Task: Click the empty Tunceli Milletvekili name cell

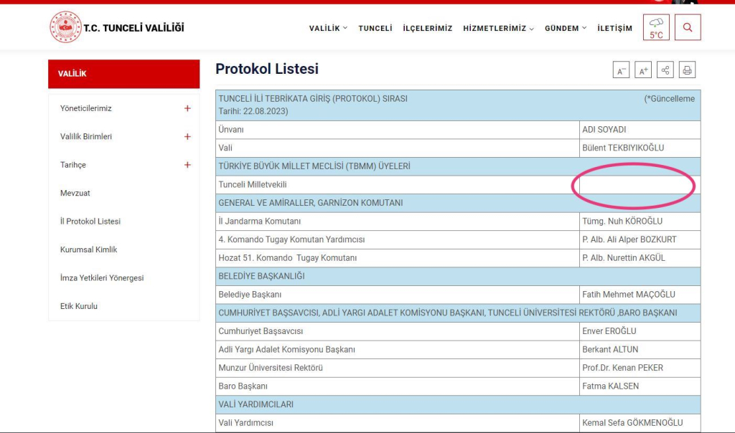Action: point(639,185)
